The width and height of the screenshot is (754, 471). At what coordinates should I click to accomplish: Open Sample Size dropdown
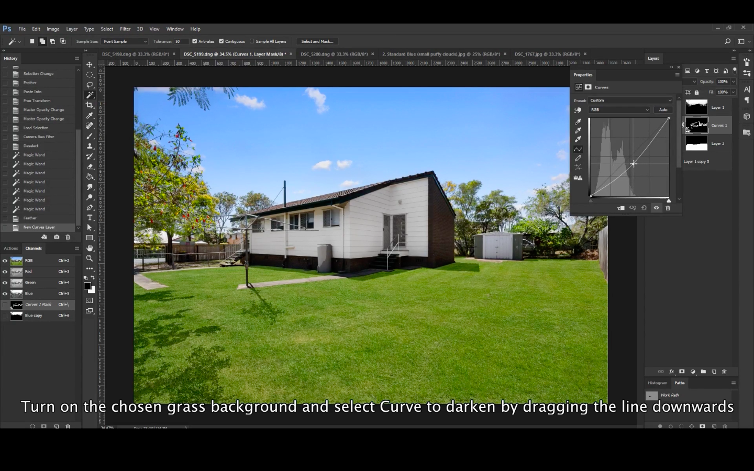coord(125,41)
